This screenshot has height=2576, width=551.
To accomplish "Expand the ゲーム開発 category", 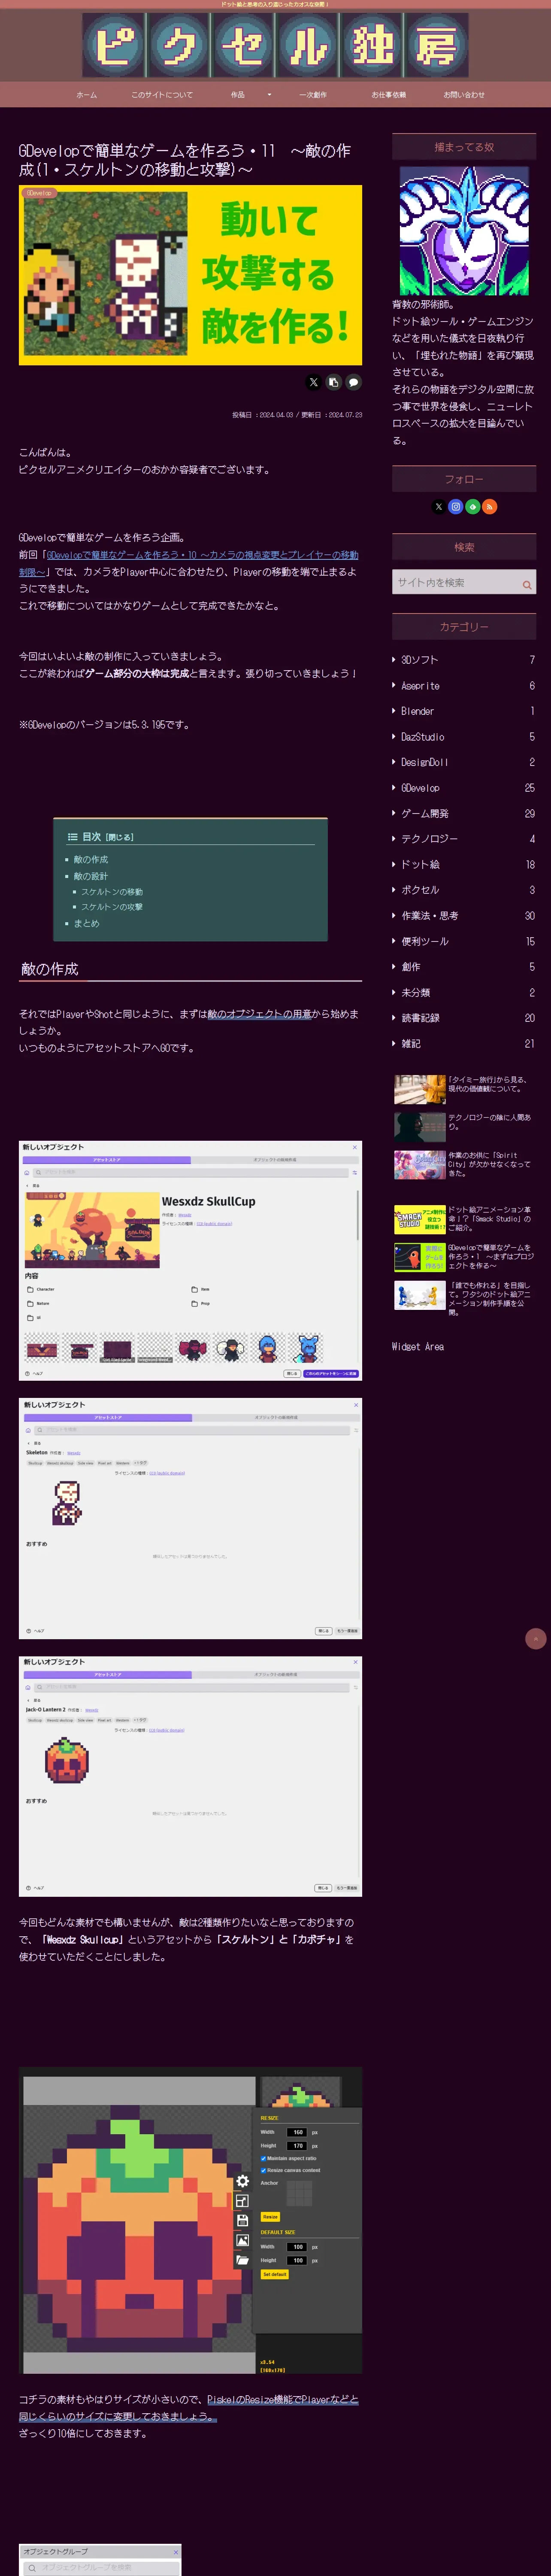I will pos(464,813).
